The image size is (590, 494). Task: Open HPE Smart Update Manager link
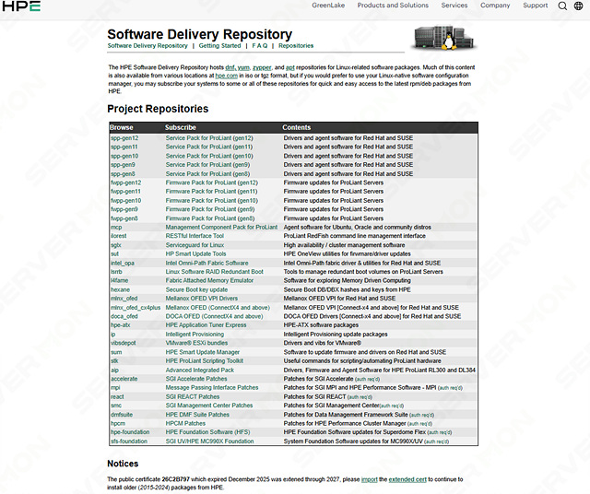pyautogui.click(x=203, y=352)
